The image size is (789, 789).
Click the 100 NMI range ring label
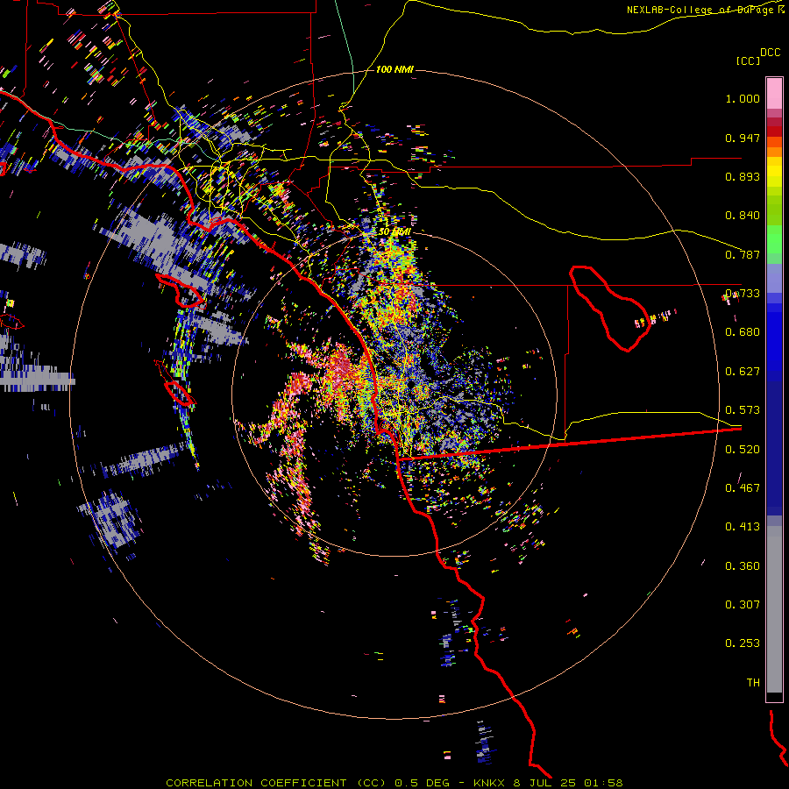click(394, 69)
